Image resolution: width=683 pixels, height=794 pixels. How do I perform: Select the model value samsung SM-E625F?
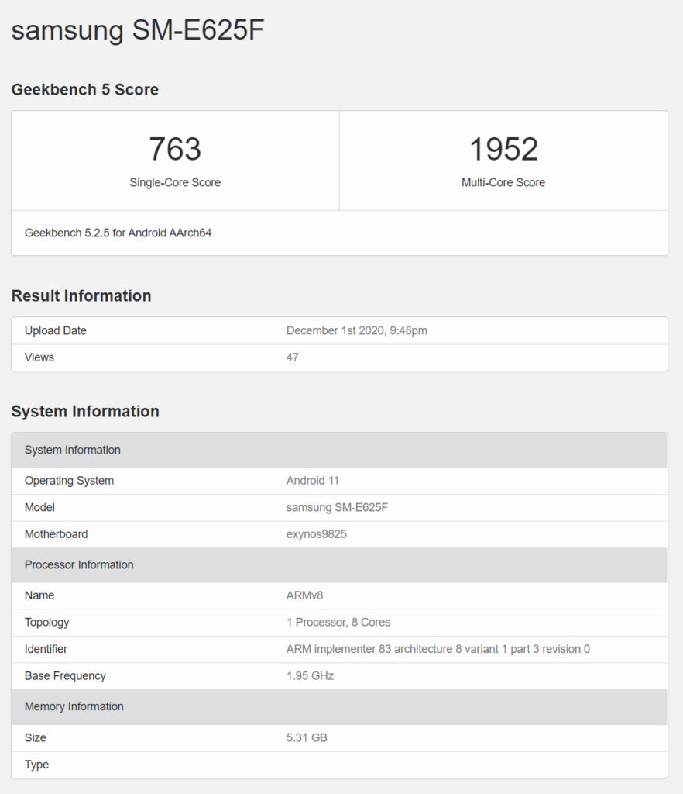337,507
